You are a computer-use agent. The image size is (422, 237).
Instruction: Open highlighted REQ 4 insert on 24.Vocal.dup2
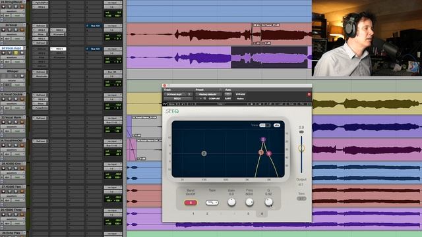58,49
